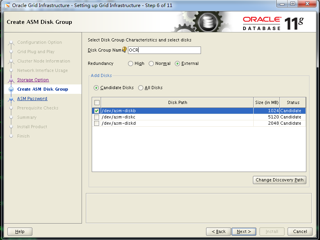Click the Help button
The height and width of the screenshot is (240, 320).
20,231
